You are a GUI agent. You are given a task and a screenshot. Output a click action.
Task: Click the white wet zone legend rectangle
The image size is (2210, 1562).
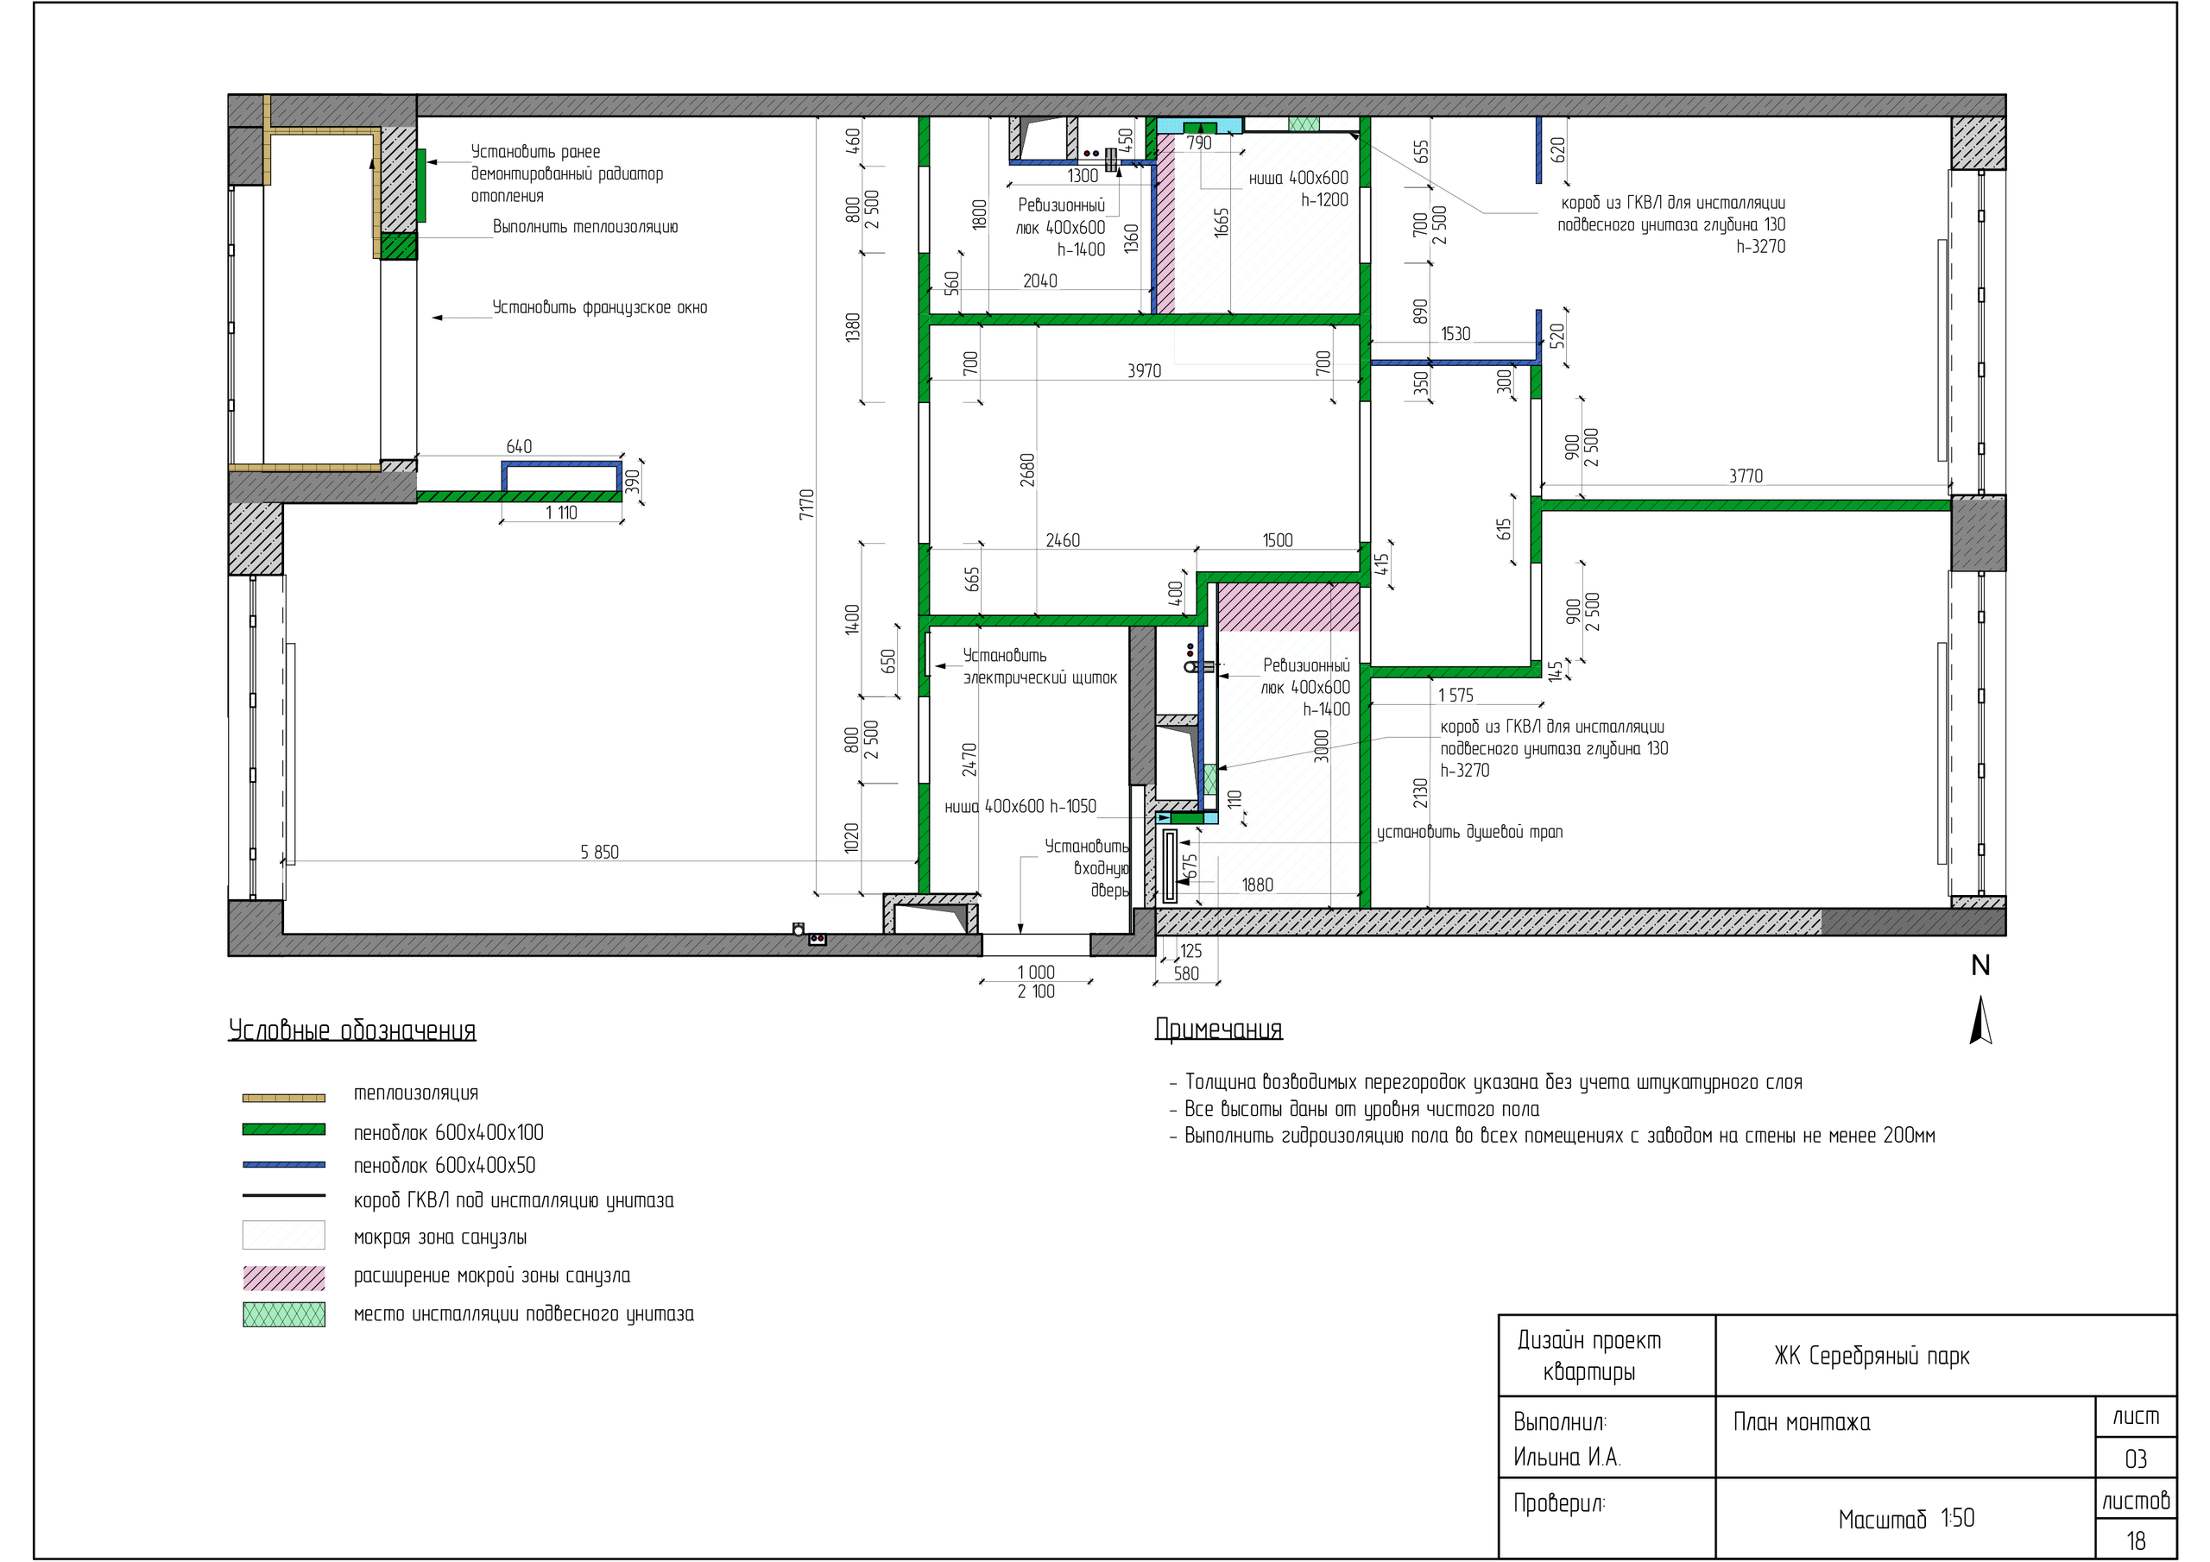(x=283, y=1235)
